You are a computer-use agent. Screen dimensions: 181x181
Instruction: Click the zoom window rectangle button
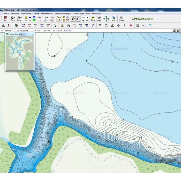pos(48,25)
